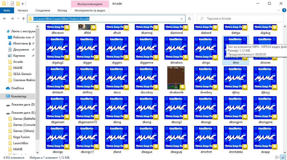This screenshot has height=160, width=287.
Task: Expand the ribbon with the chevron
Action: click(x=278, y=10)
